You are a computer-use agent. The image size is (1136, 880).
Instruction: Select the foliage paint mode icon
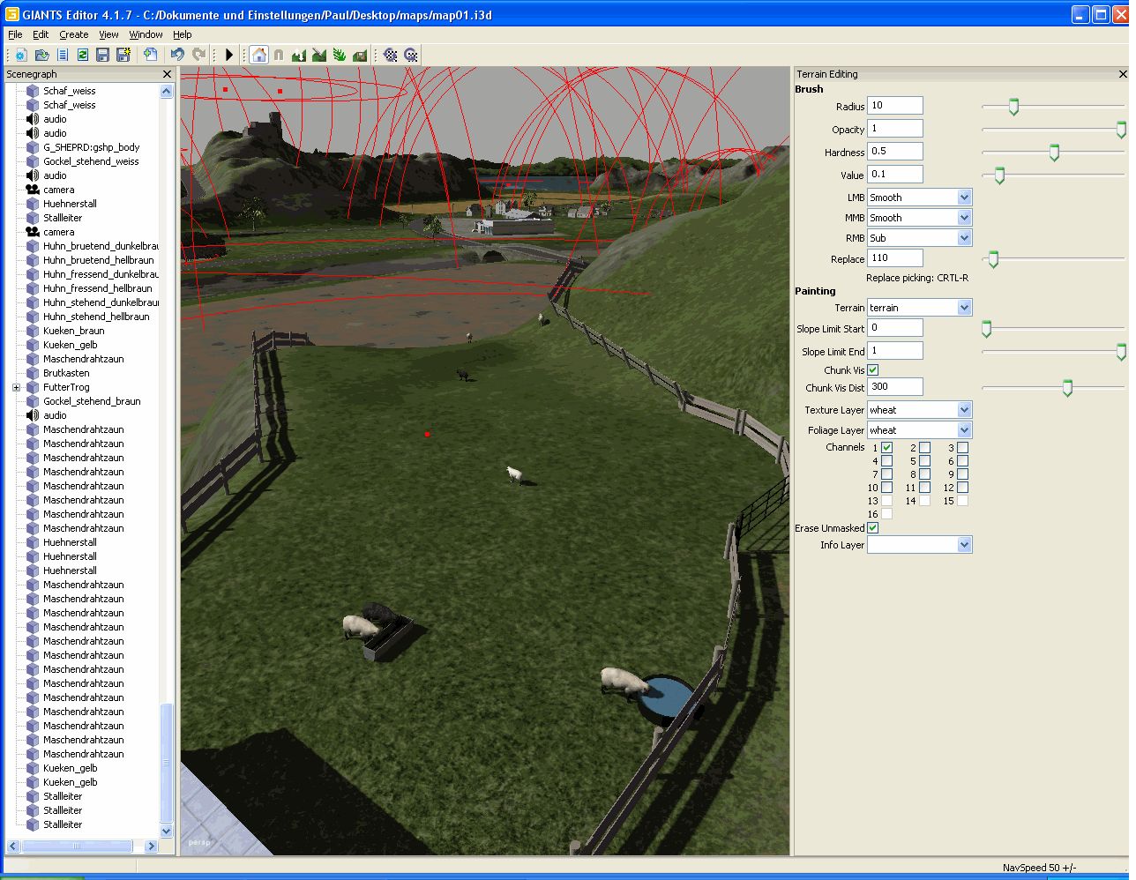tap(340, 55)
